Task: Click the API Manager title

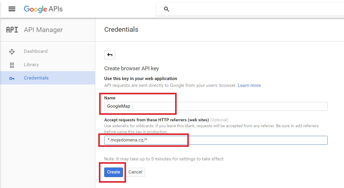Action: 43,30
